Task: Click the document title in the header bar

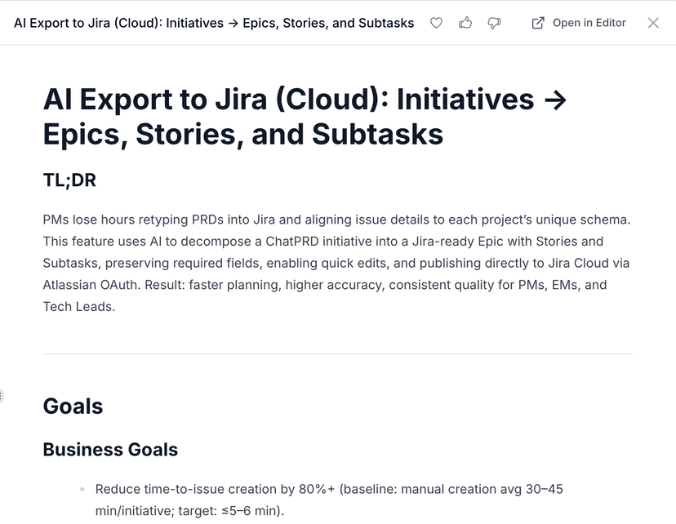Action: click(212, 23)
